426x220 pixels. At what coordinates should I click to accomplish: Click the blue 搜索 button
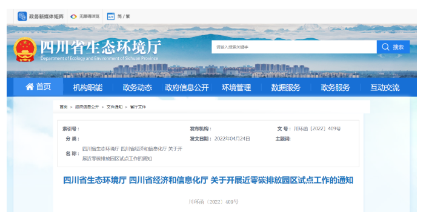point(393,47)
